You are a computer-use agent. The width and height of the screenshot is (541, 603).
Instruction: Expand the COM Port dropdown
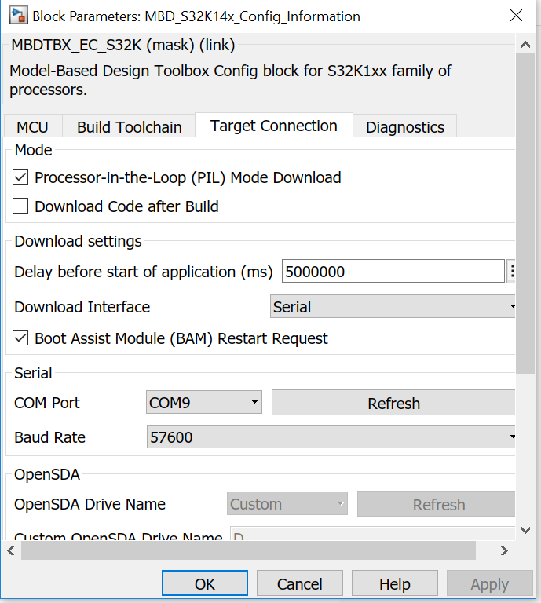(204, 403)
